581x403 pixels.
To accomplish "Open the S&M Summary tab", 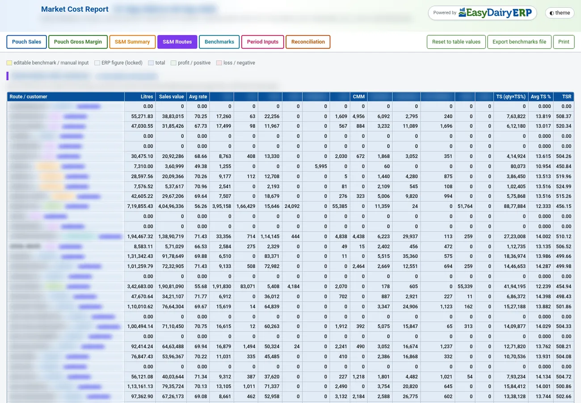I will click(132, 42).
